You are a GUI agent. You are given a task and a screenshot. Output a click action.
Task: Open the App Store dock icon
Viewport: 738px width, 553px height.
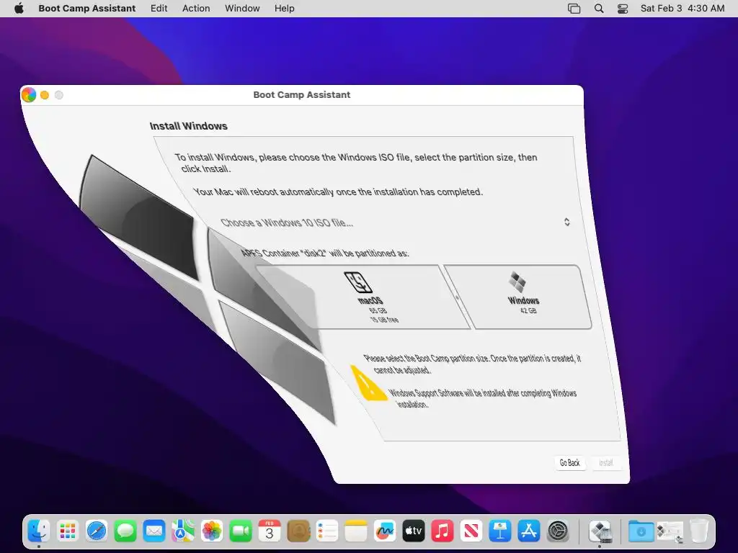point(529,531)
